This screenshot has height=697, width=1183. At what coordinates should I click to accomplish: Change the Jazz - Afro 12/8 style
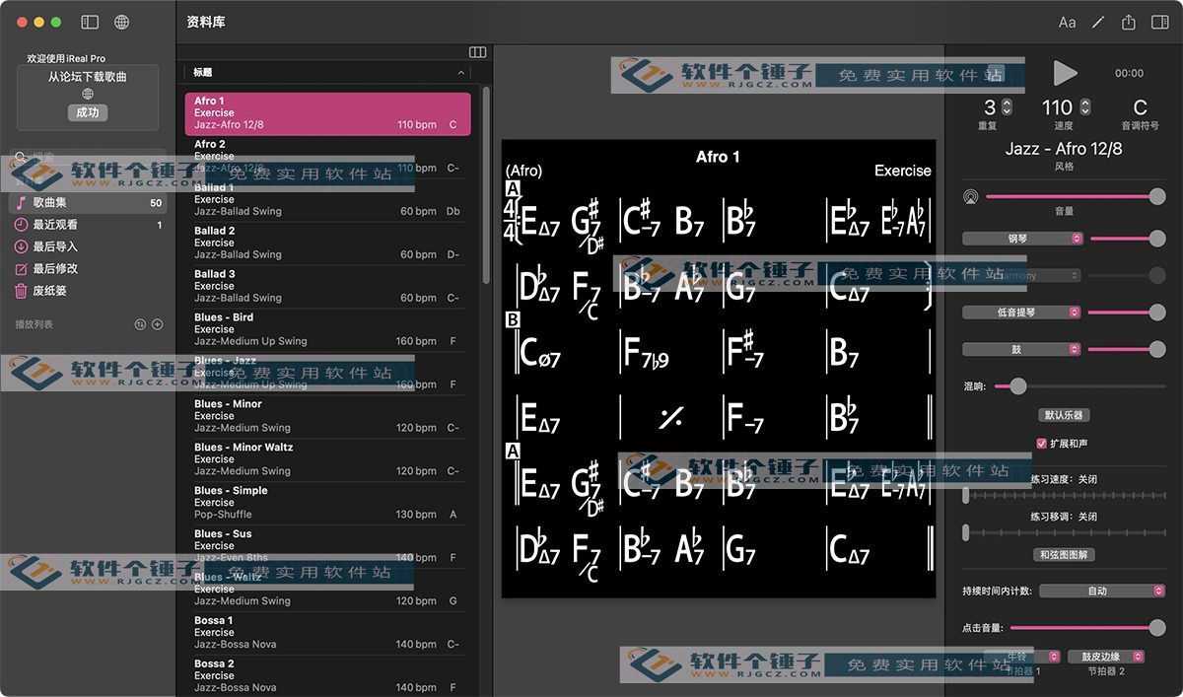pos(1064,149)
